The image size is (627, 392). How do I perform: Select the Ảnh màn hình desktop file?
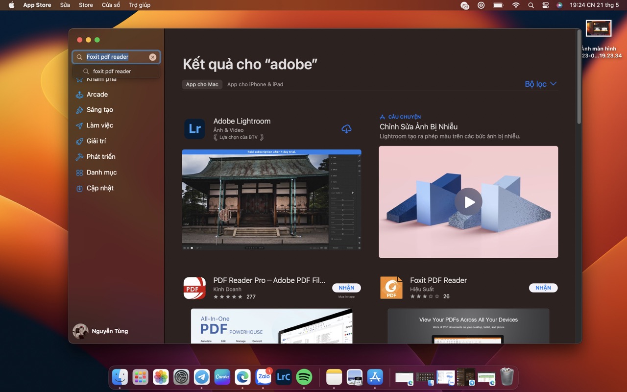tap(599, 28)
